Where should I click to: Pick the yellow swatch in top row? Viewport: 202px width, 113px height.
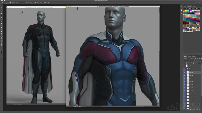pos(185,10)
